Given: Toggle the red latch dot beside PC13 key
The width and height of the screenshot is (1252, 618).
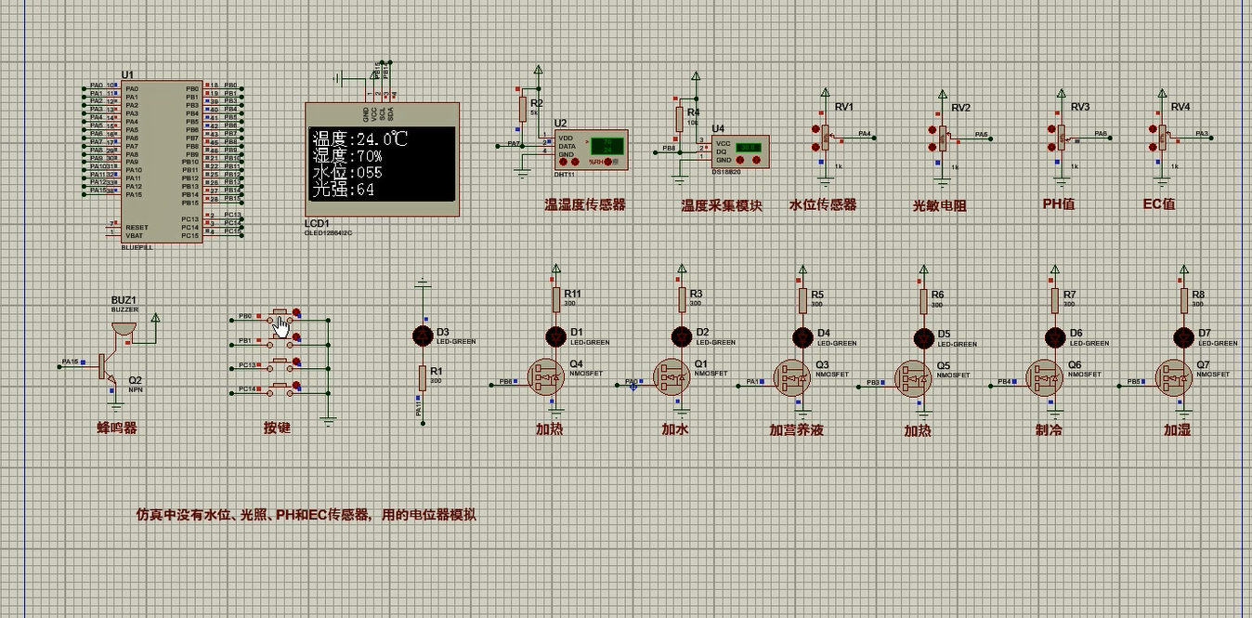Looking at the screenshot, I should (x=296, y=362).
